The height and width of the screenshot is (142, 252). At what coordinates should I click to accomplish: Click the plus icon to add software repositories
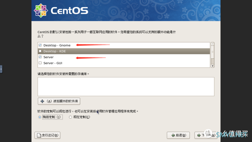tap(42, 101)
